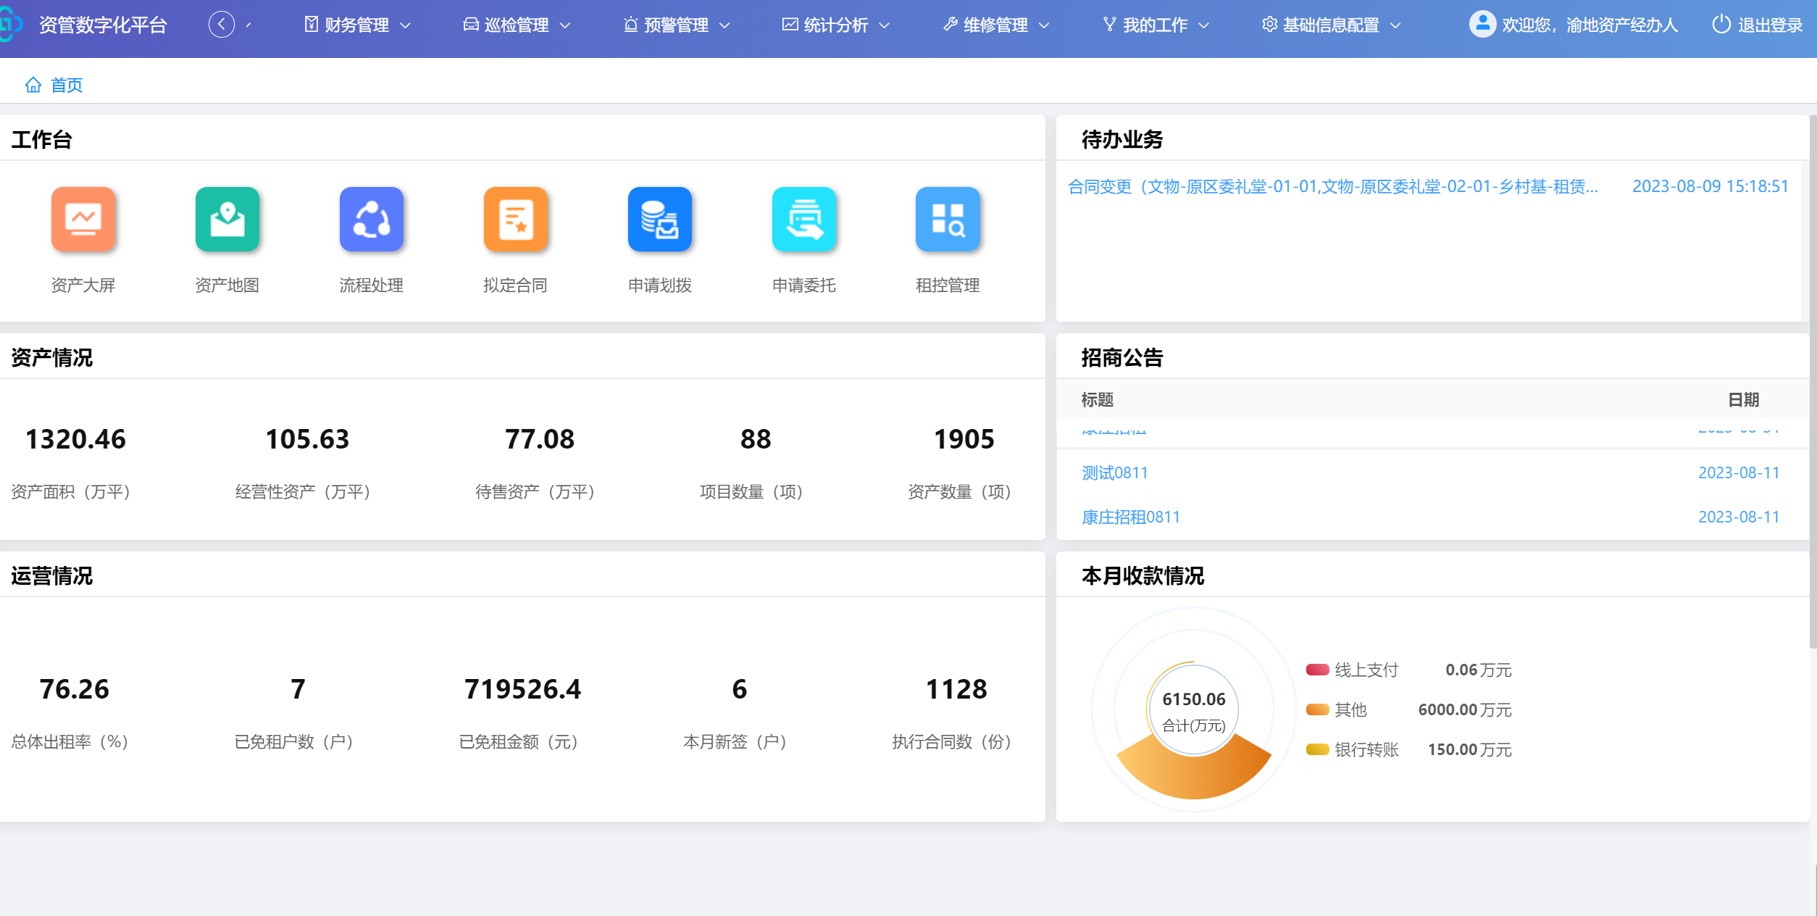Click the 日期 column header
This screenshot has width=1817, height=916.
point(1743,399)
